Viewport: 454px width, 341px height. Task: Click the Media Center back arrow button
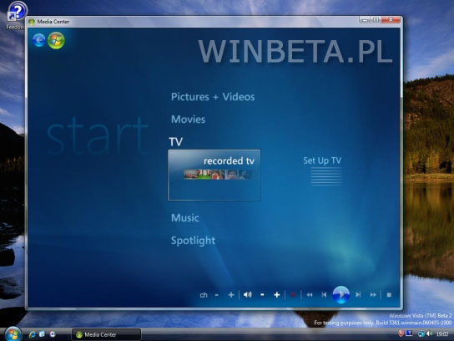point(38,40)
